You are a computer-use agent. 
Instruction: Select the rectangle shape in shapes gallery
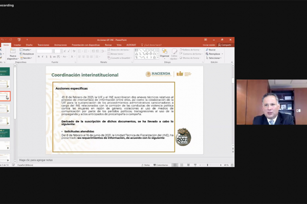(x=147, y=50)
